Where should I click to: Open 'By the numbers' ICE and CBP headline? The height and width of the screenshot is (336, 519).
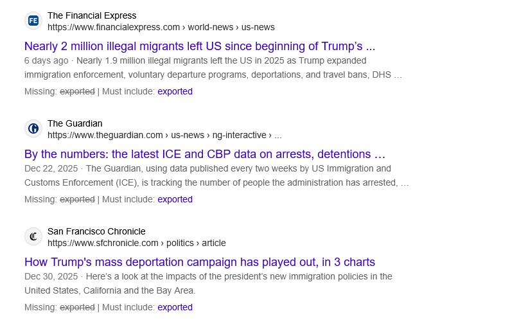204,154
